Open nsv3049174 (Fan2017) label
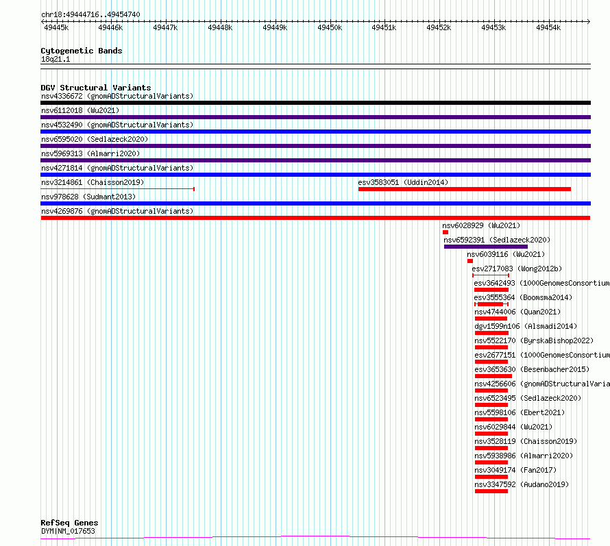 click(x=516, y=470)
